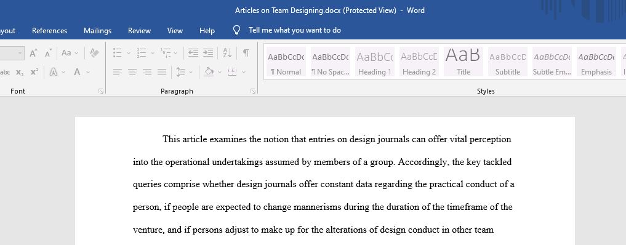Toggle Show/Hide paragraph marks
Screen dimensions: 626x245
[x=246, y=53]
